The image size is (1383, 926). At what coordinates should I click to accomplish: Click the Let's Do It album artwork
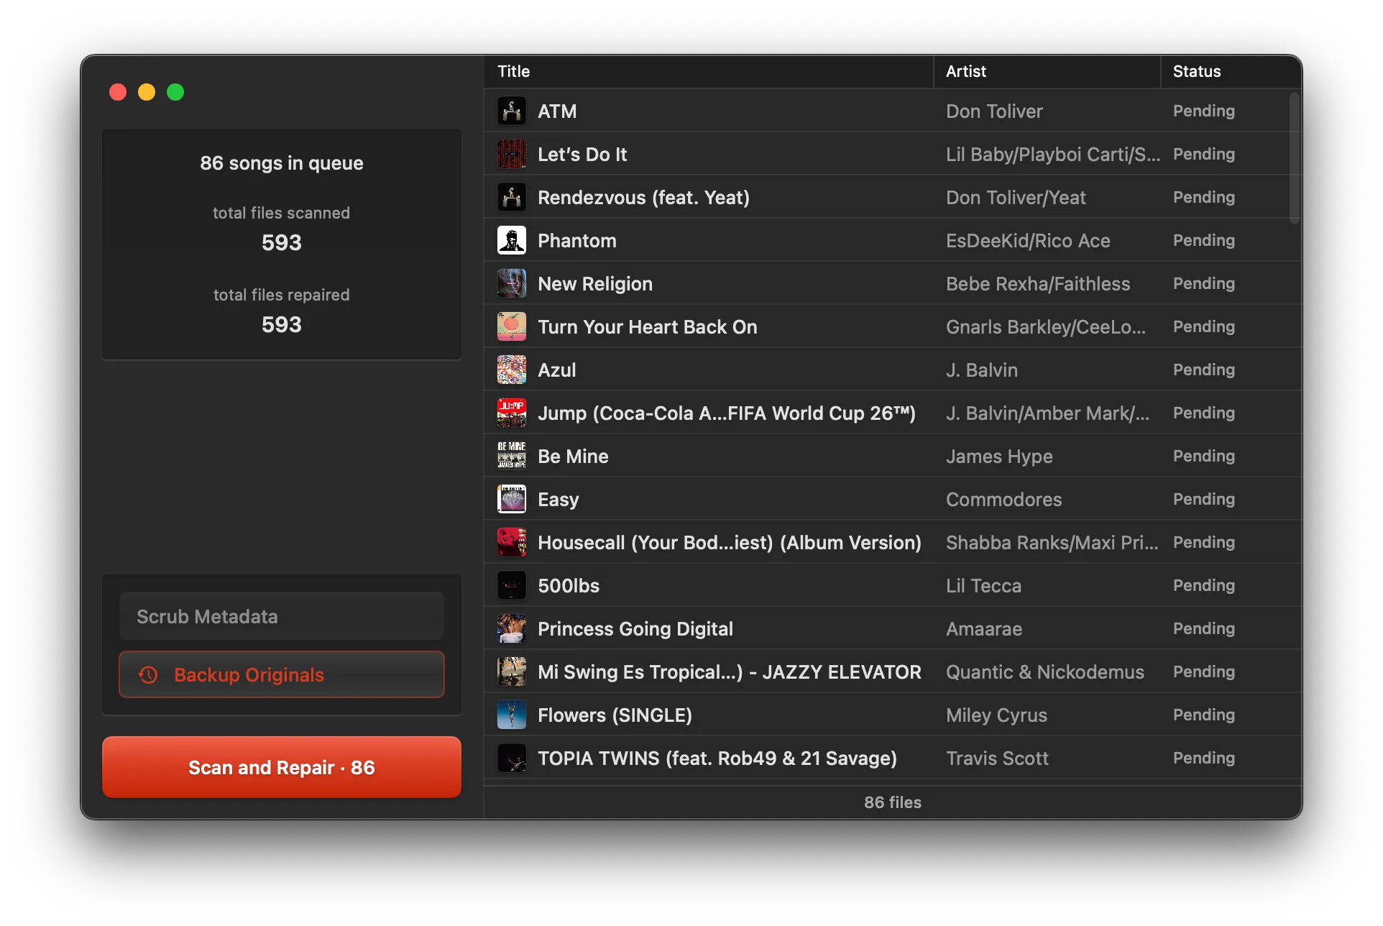pos(512,155)
